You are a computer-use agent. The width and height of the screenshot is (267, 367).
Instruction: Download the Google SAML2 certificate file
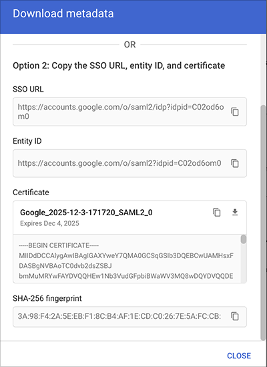(235, 213)
